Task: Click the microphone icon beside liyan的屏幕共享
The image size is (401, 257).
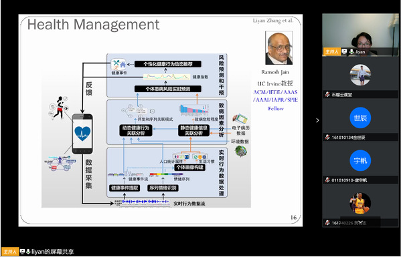Action: pyautogui.click(x=28, y=252)
